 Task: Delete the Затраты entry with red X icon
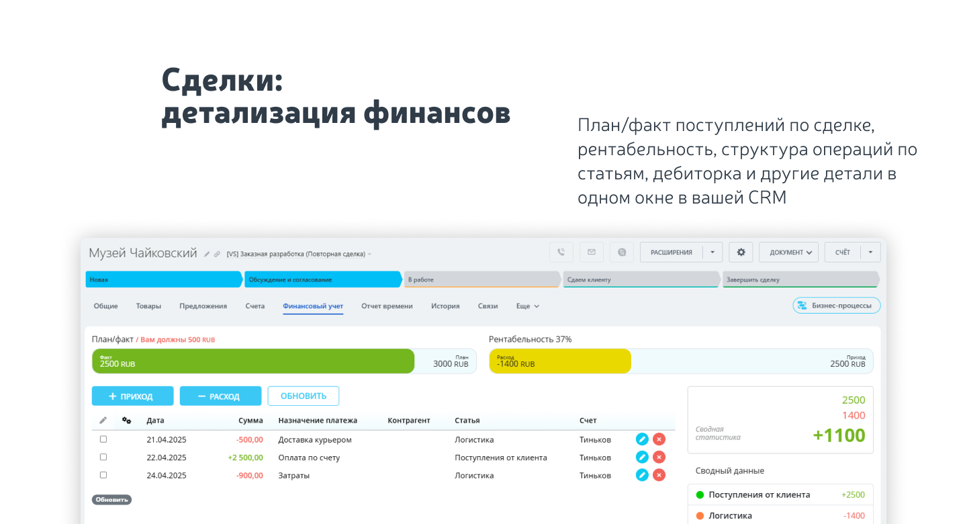tap(659, 475)
